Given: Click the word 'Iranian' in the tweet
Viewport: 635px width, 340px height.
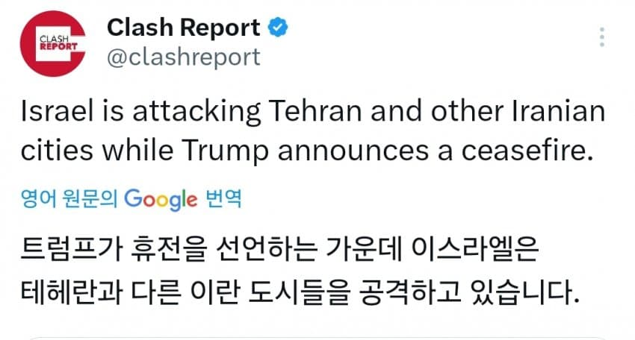Looking at the screenshot, I should coord(558,111).
